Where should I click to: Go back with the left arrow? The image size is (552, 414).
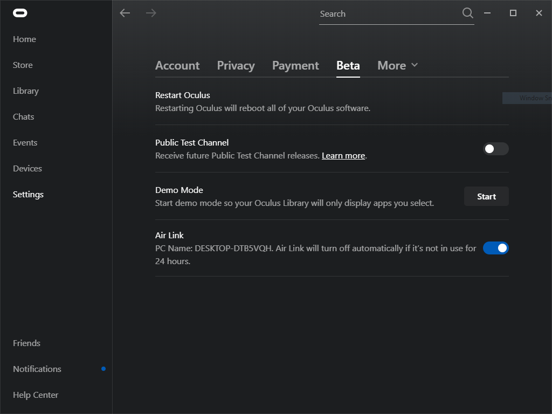coord(125,13)
